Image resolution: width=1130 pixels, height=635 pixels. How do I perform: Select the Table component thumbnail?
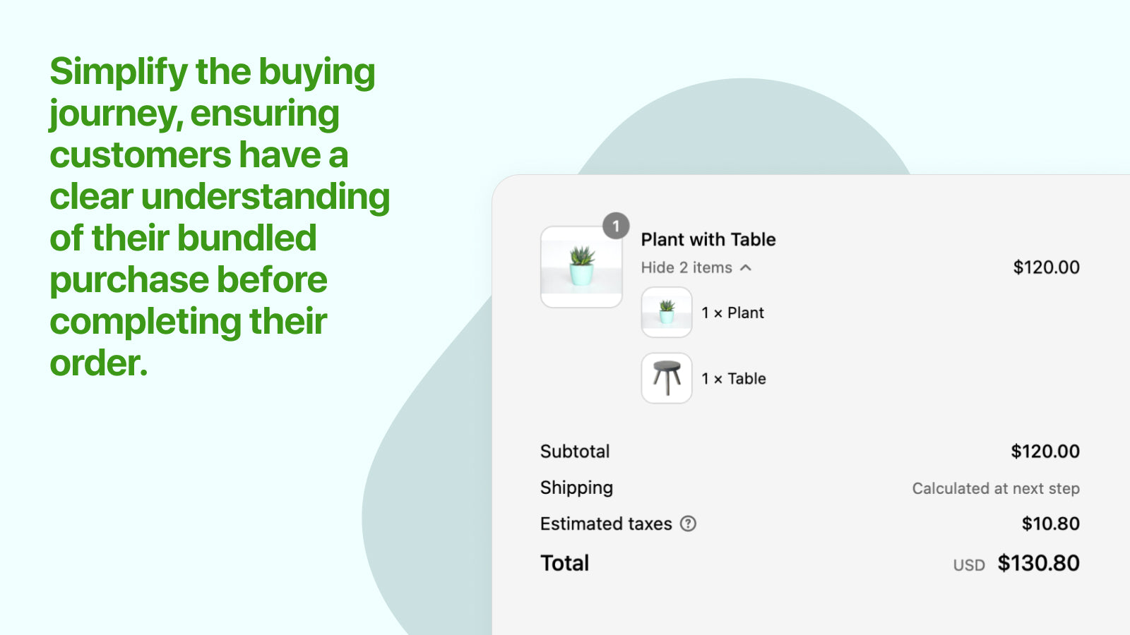[x=667, y=378]
